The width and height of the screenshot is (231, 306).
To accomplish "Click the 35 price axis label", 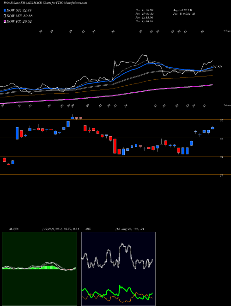I will (x=221, y=121).
